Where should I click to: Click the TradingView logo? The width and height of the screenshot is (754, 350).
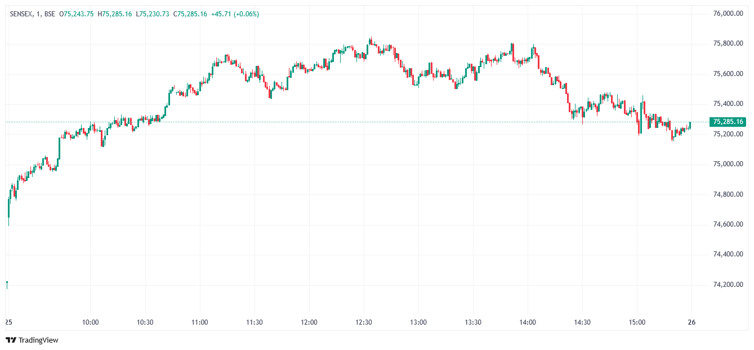(32, 340)
